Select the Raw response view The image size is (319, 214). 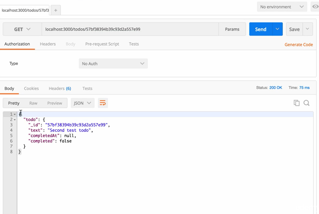pyautogui.click(x=33, y=103)
